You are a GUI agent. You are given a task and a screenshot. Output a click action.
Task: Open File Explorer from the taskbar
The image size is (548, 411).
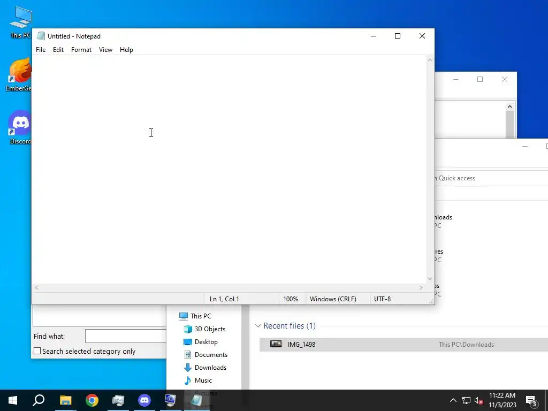pos(65,400)
